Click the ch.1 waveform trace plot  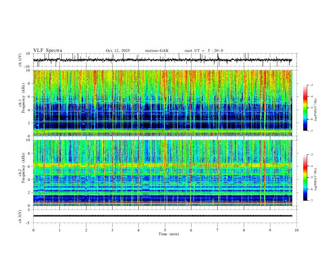(162, 60)
